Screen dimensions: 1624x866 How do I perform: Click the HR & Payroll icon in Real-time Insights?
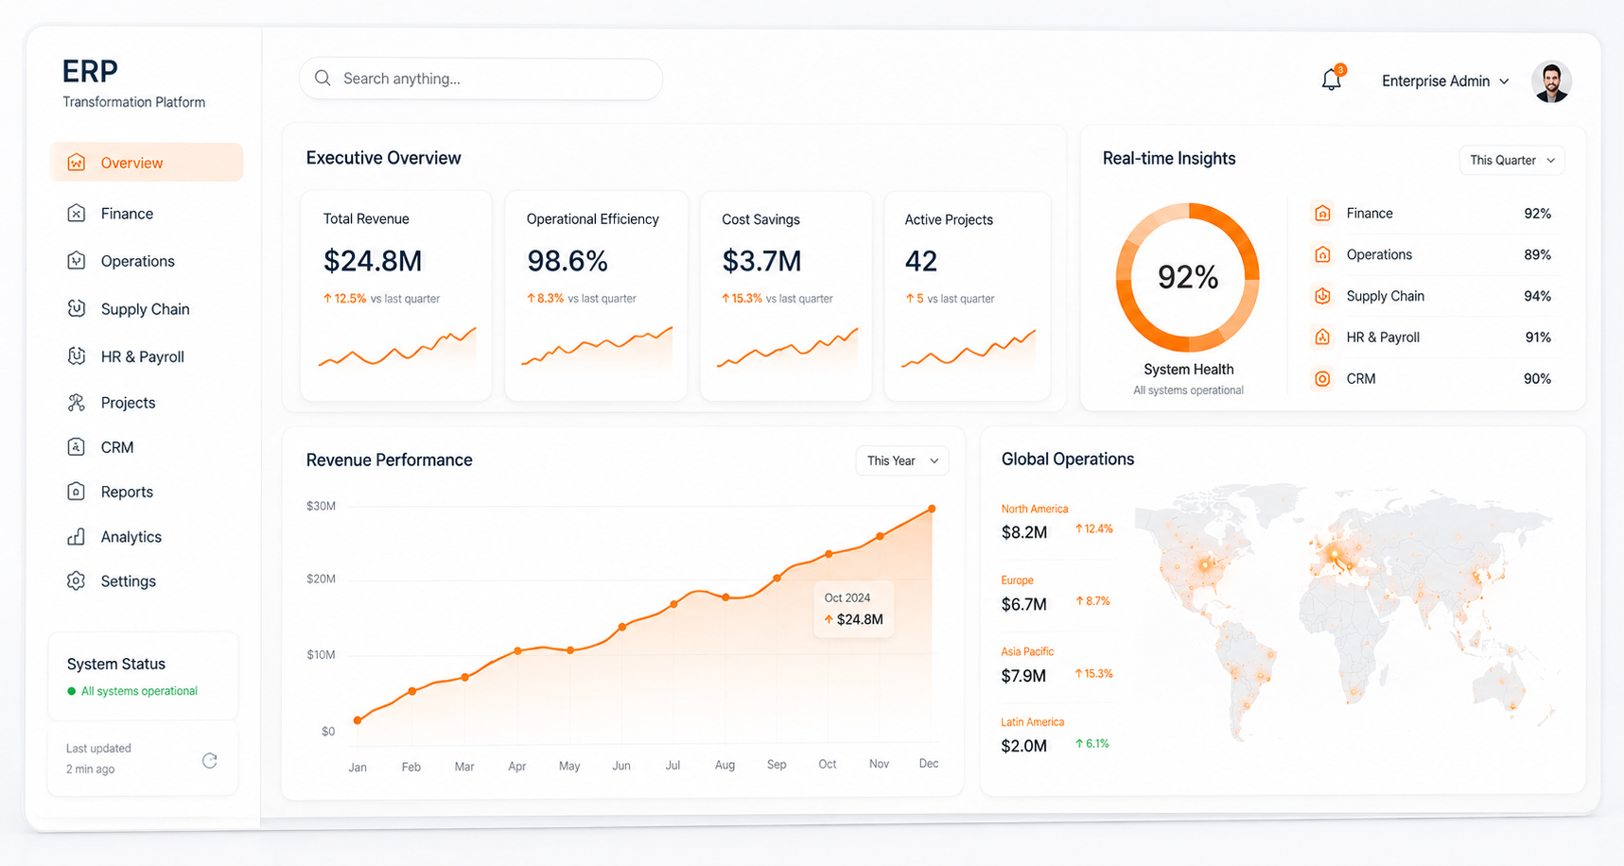pyautogui.click(x=1322, y=338)
